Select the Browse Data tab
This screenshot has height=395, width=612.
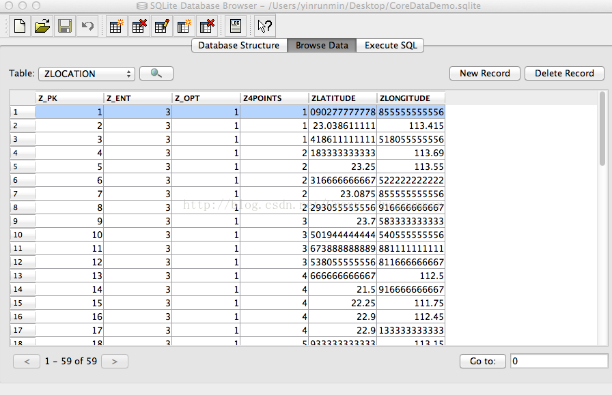click(322, 45)
